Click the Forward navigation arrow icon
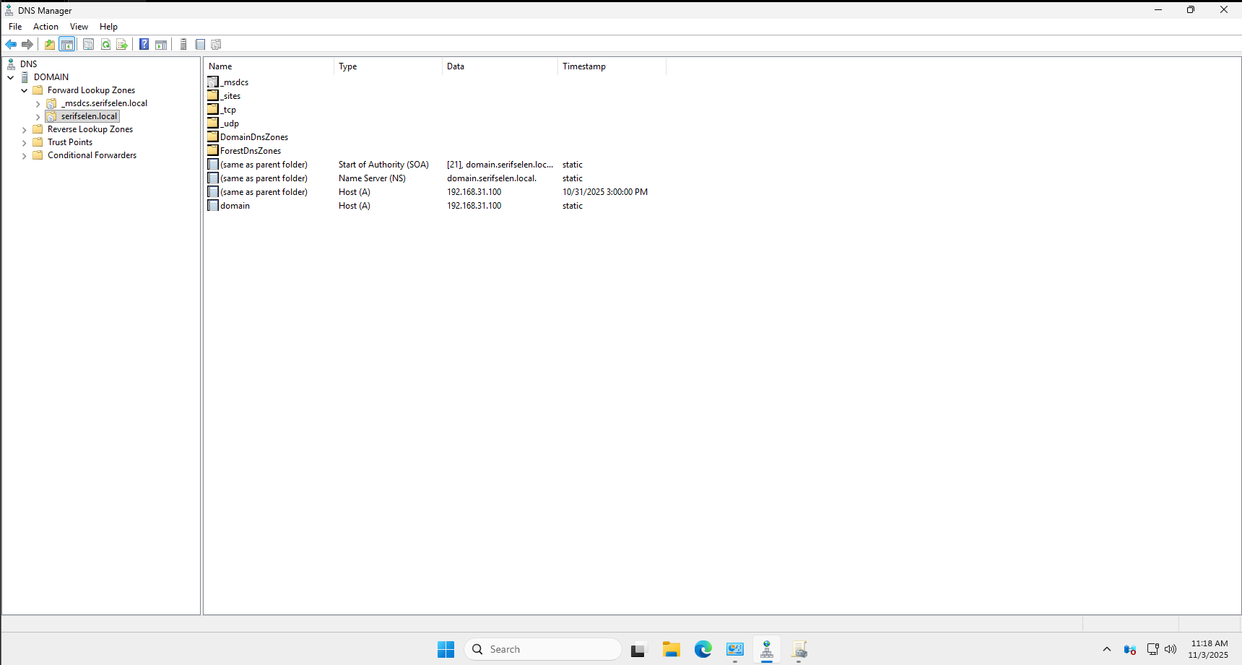Image resolution: width=1242 pixels, height=665 pixels. 27,44
